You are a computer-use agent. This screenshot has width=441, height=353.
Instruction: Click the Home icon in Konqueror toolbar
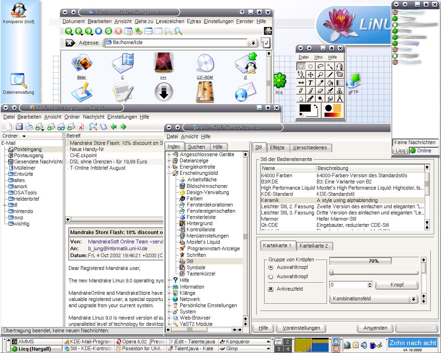click(x=99, y=31)
